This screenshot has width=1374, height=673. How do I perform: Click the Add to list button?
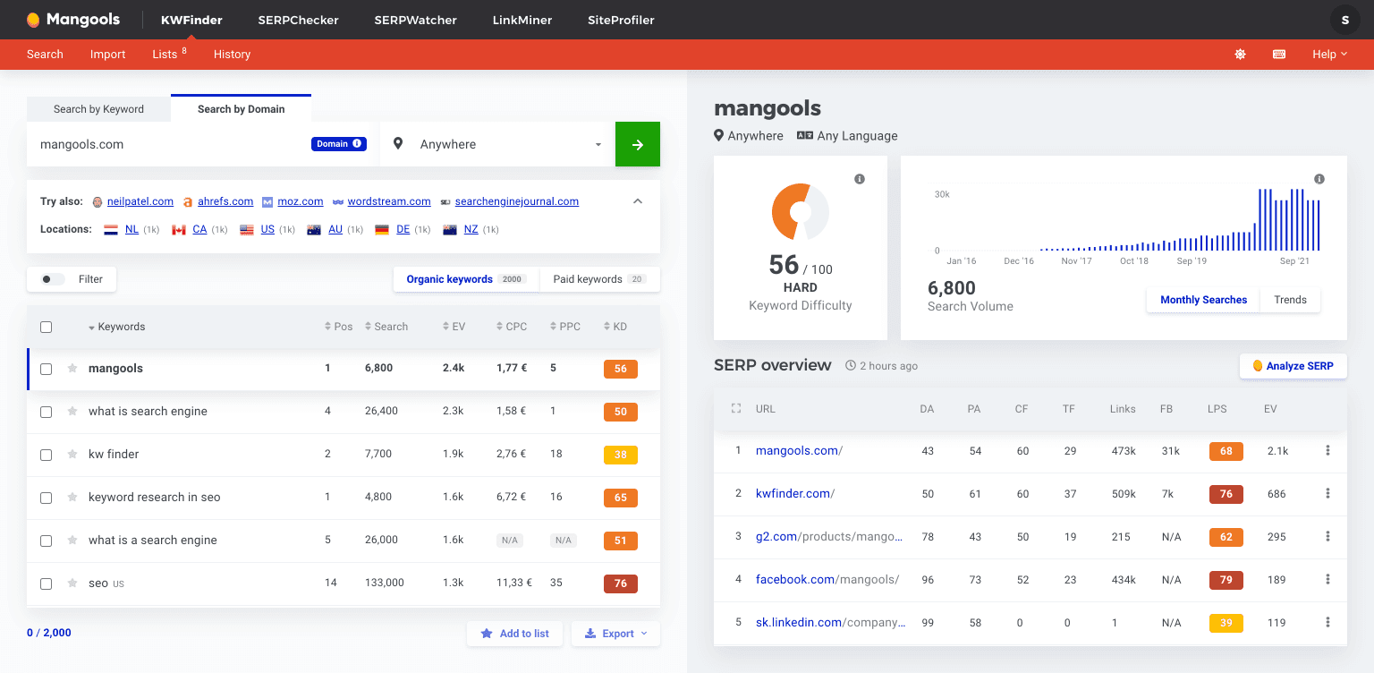(514, 634)
